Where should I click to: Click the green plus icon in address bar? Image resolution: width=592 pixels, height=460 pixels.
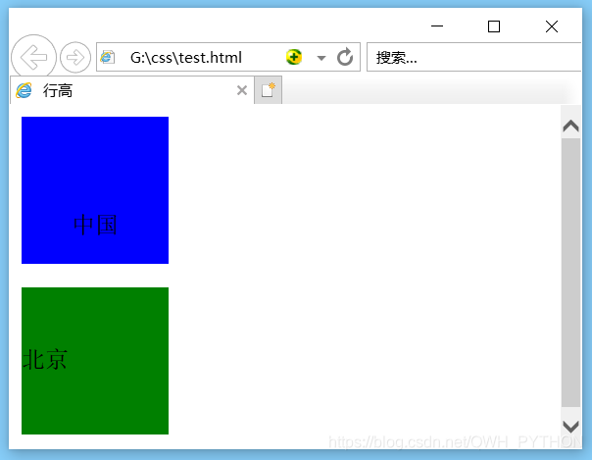(x=294, y=58)
